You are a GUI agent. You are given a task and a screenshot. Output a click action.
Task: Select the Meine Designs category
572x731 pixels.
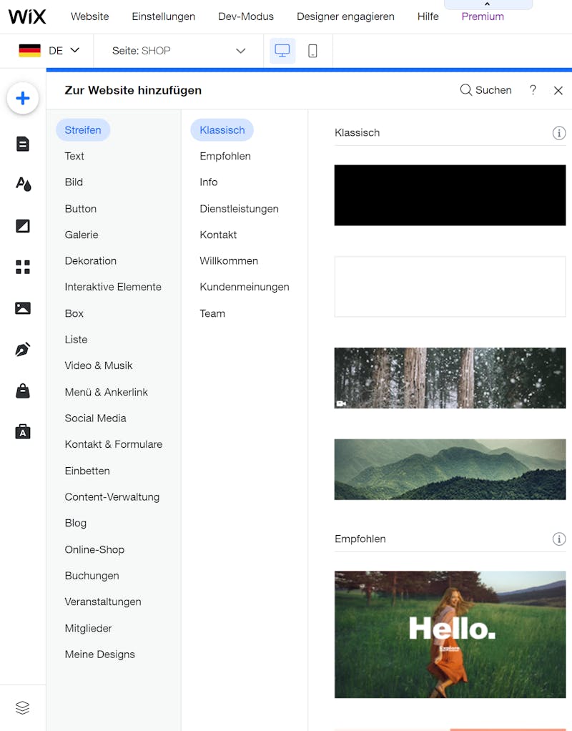coord(100,655)
